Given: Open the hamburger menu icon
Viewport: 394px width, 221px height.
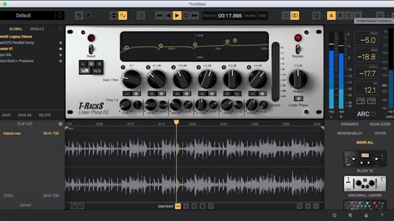Looking at the screenshot, I should (380, 16).
